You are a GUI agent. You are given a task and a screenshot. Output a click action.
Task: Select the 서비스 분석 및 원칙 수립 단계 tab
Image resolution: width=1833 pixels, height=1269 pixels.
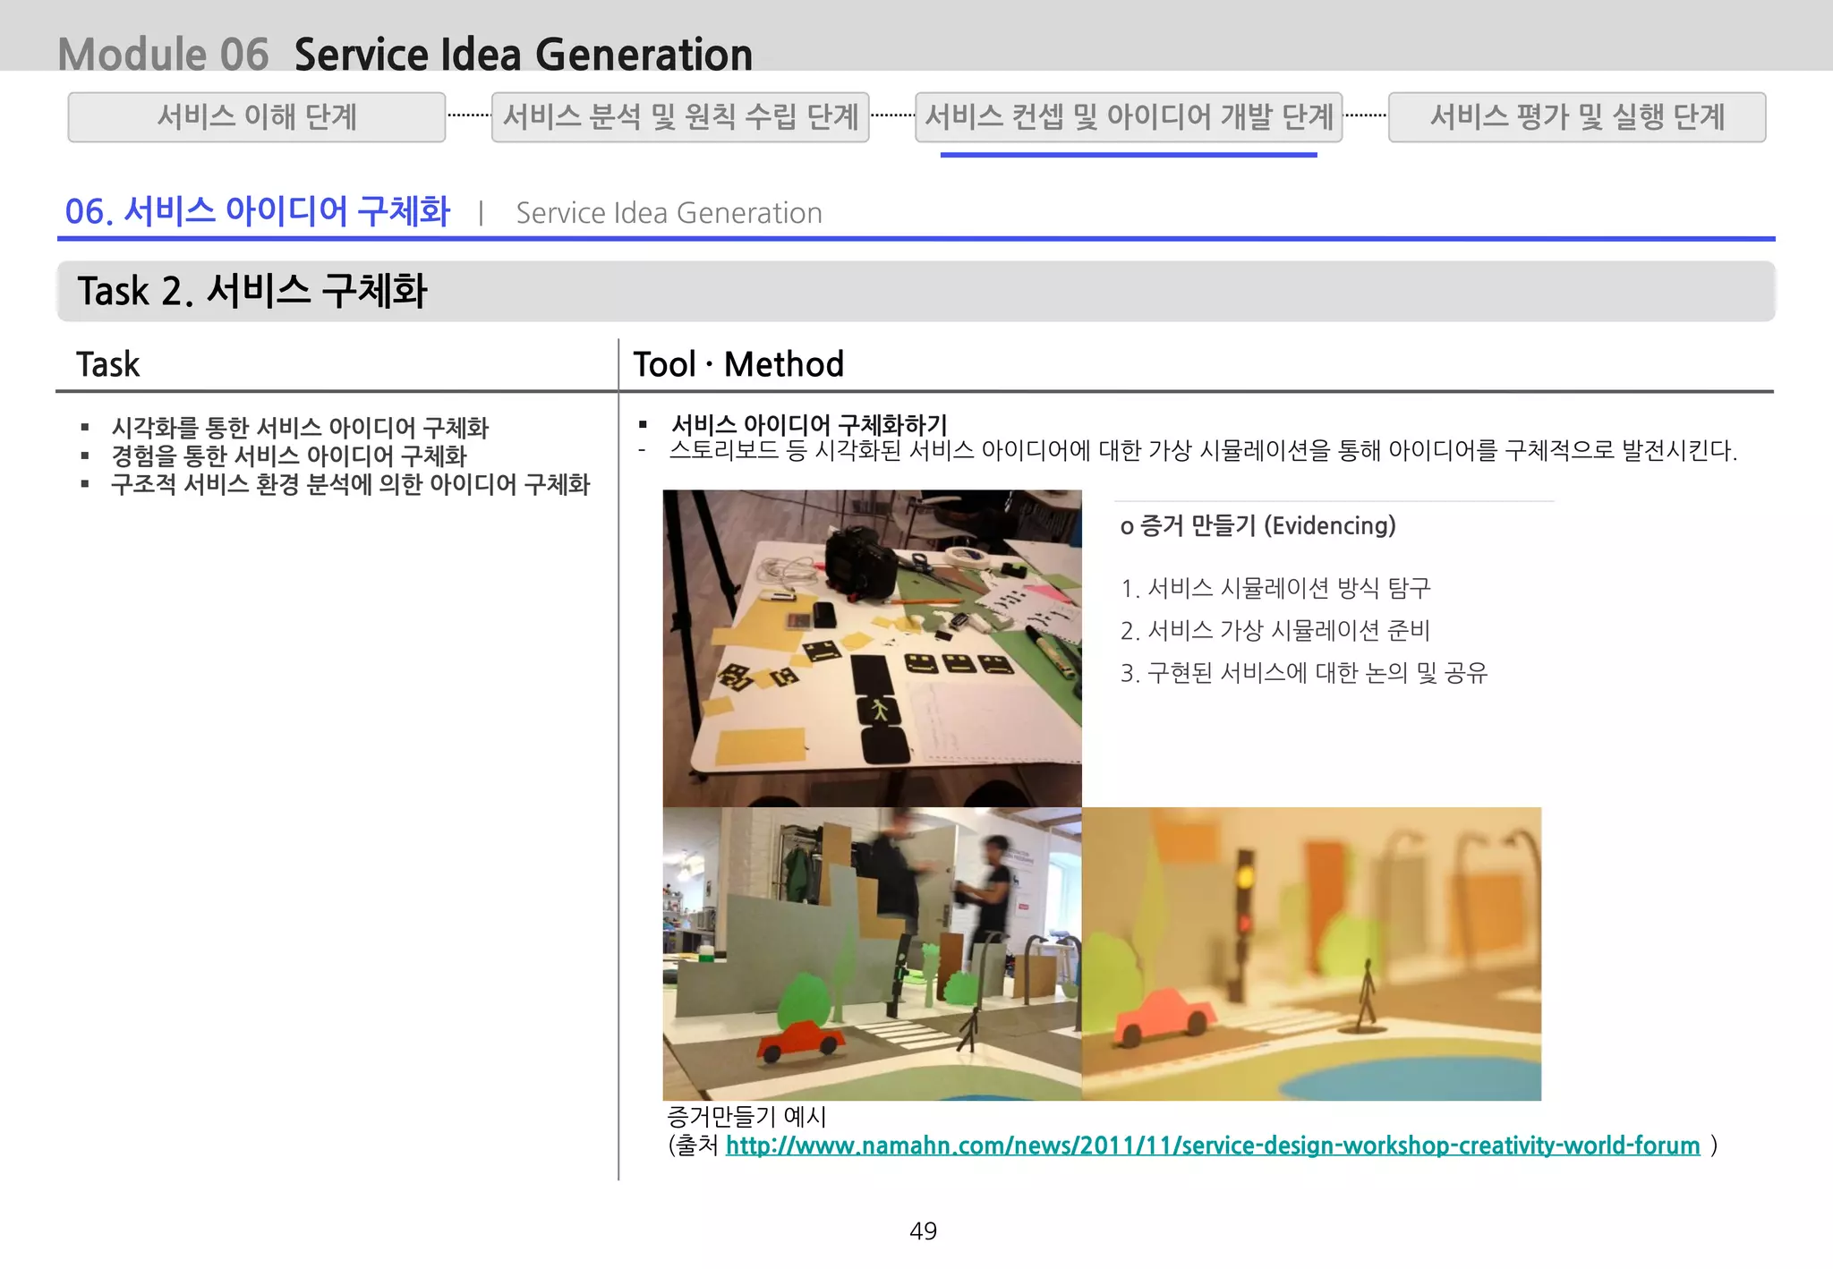[x=680, y=117]
